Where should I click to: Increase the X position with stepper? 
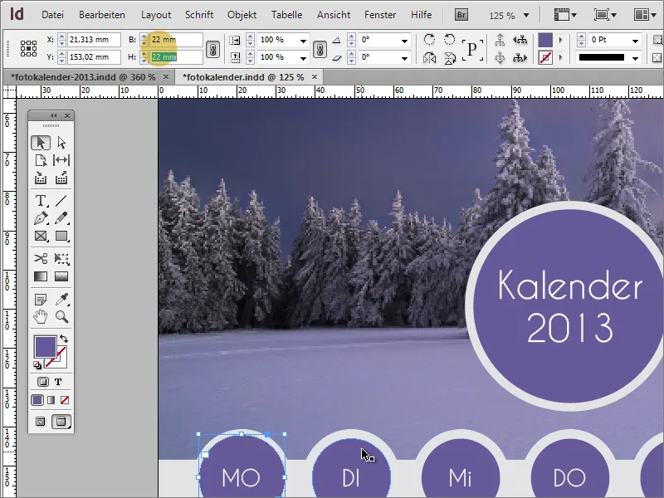tap(61, 37)
